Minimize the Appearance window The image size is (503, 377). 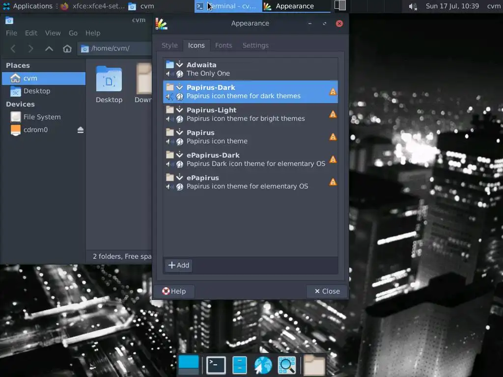[x=310, y=24]
